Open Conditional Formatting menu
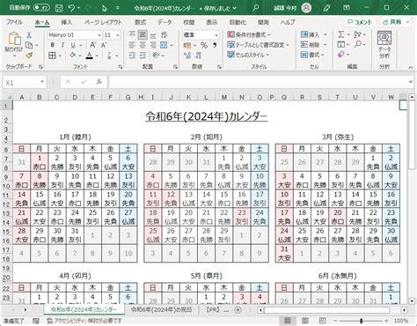This screenshot has width=417, height=326. pyautogui.click(x=249, y=35)
